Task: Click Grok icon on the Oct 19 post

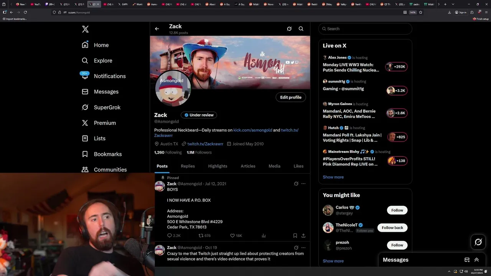Action: (x=296, y=248)
